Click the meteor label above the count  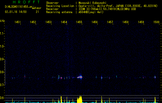point(37,8)
